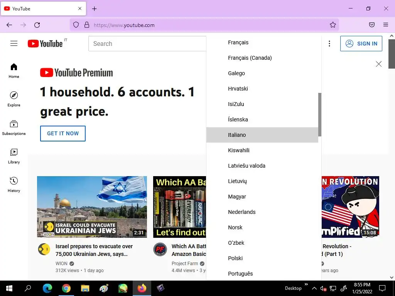The image size is (395, 296).
Task: Dismiss the YouTube Premium banner
Action: pyautogui.click(x=379, y=64)
